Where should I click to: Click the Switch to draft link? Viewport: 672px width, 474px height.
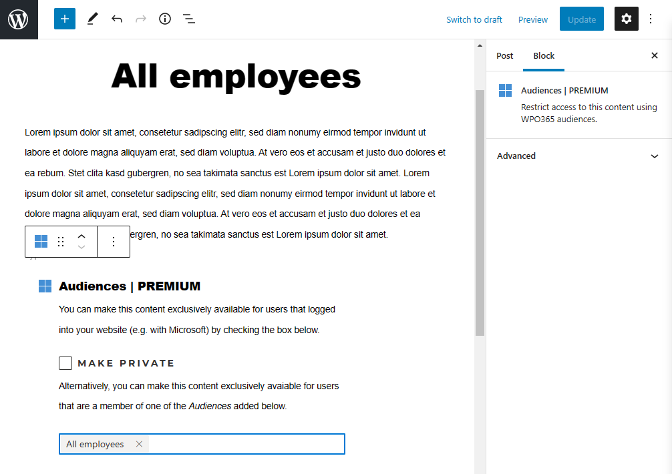pyautogui.click(x=474, y=20)
